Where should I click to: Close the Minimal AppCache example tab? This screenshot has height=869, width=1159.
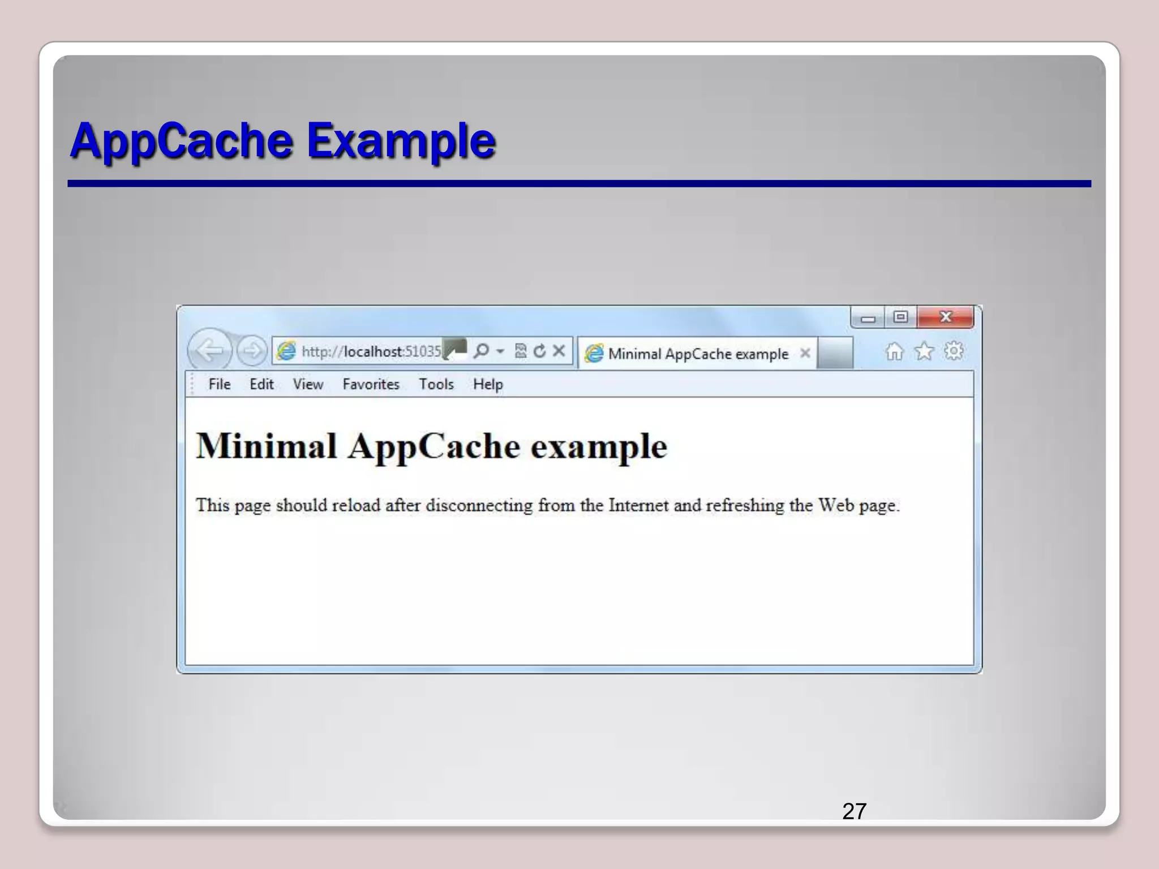pyautogui.click(x=805, y=354)
